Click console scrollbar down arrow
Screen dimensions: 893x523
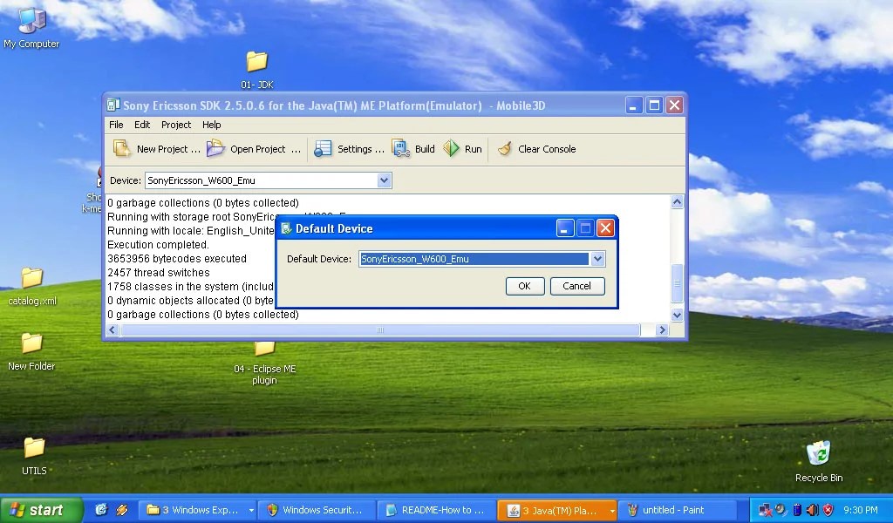coord(677,315)
